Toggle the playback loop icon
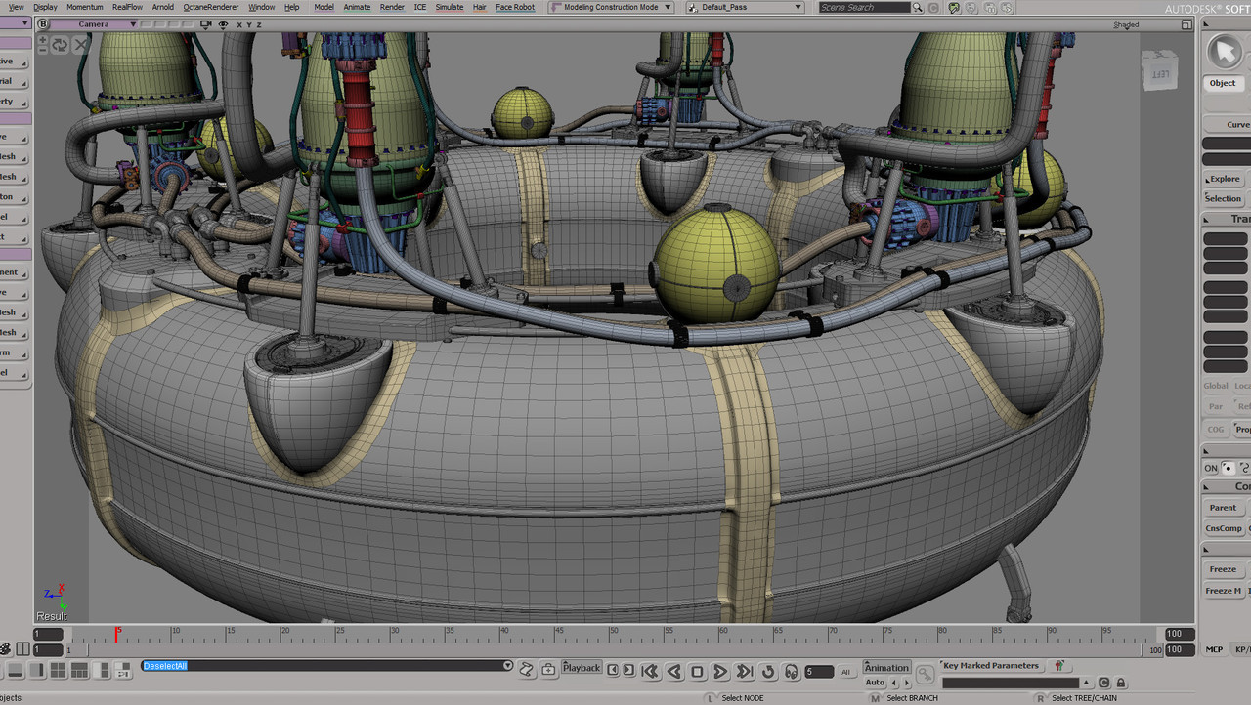 coord(767,672)
